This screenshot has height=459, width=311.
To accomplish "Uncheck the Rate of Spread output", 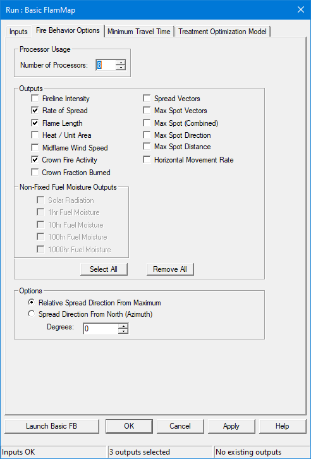I will click(35, 111).
